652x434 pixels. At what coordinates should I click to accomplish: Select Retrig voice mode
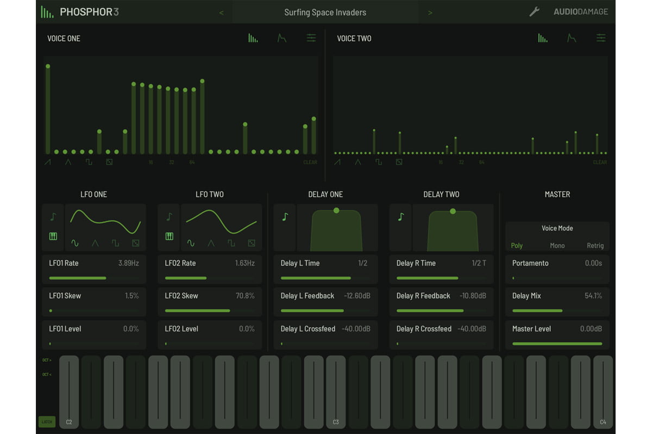595,245
